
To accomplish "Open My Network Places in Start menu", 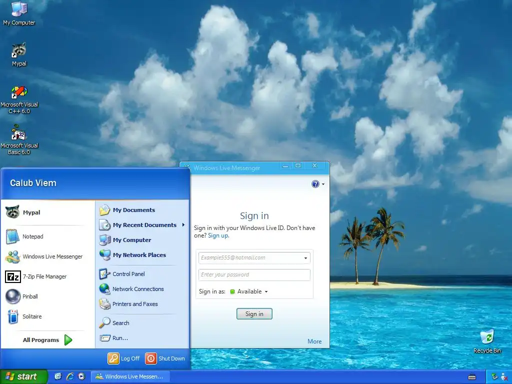I will click(142, 255).
